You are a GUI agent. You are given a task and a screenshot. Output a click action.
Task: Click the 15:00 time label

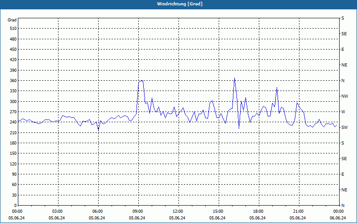(x=219, y=211)
